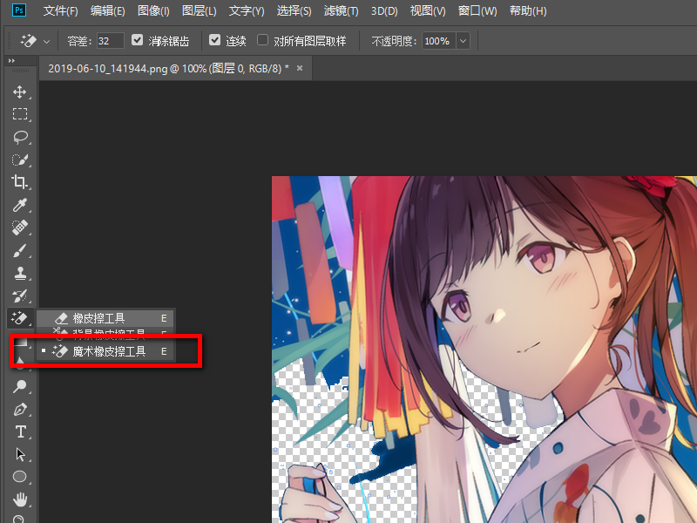Image resolution: width=697 pixels, height=523 pixels.
Task: Click the Photoshop Ps logo icon
Action: 19,10
